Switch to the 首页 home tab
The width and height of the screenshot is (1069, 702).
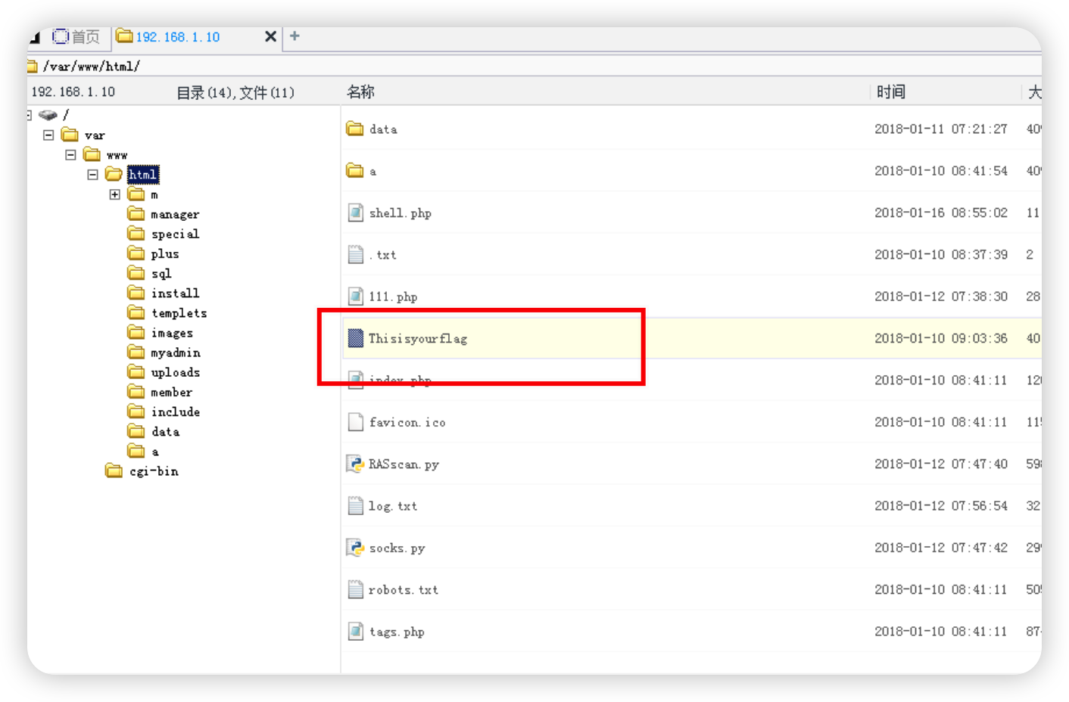point(76,36)
